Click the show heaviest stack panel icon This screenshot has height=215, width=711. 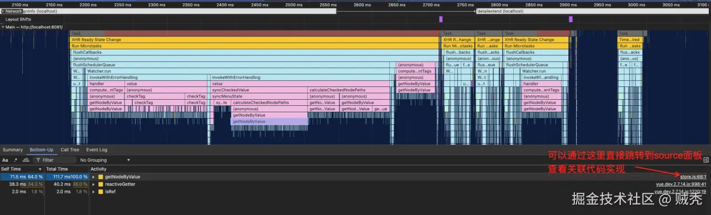(x=706, y=160)
